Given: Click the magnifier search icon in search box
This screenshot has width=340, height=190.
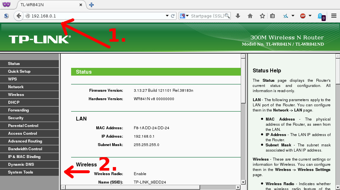Looking at the screenshot, I should click(227, 16).
